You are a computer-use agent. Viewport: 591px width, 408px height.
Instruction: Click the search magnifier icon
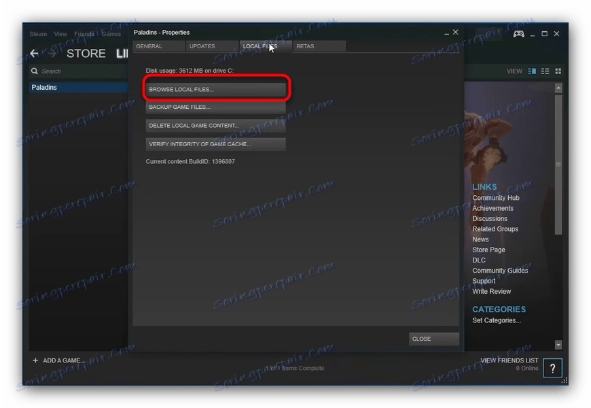click(x=34, y=71)
